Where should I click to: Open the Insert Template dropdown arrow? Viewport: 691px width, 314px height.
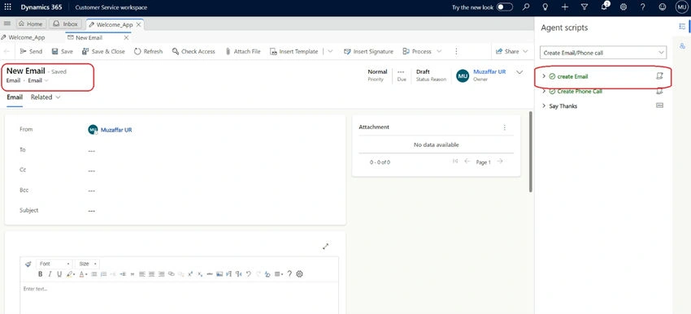pyautogui.click(x=330, y=51)
